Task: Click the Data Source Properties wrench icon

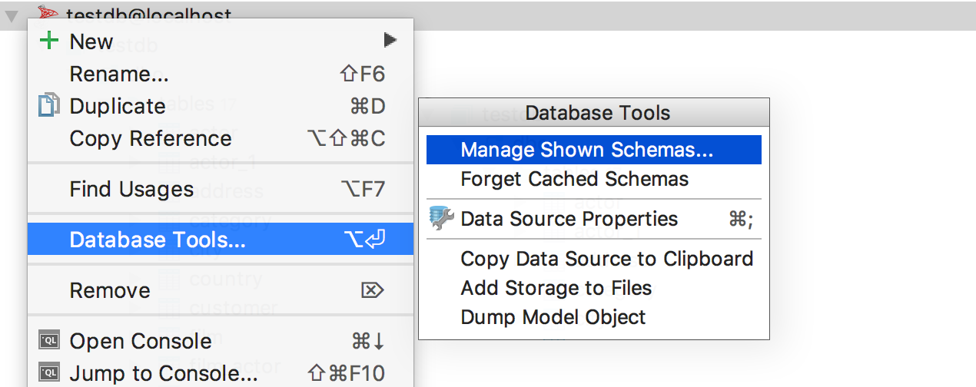Action: click(441, 219)
